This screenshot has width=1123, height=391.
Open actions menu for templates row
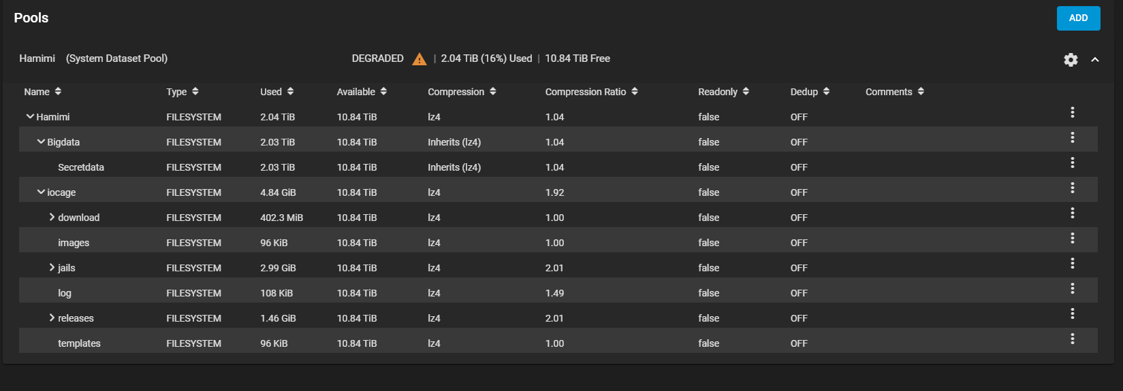click(1072, 339)
